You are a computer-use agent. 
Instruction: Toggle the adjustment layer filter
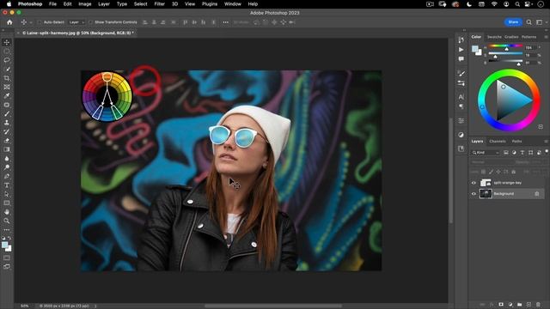point(514,153)
